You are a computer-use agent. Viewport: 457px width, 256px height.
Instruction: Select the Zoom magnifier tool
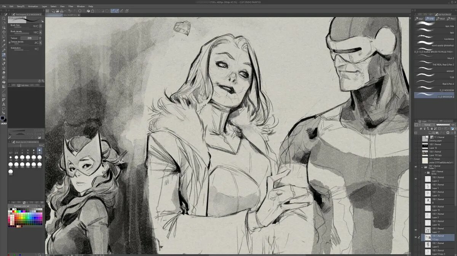(x=4, y=18)
